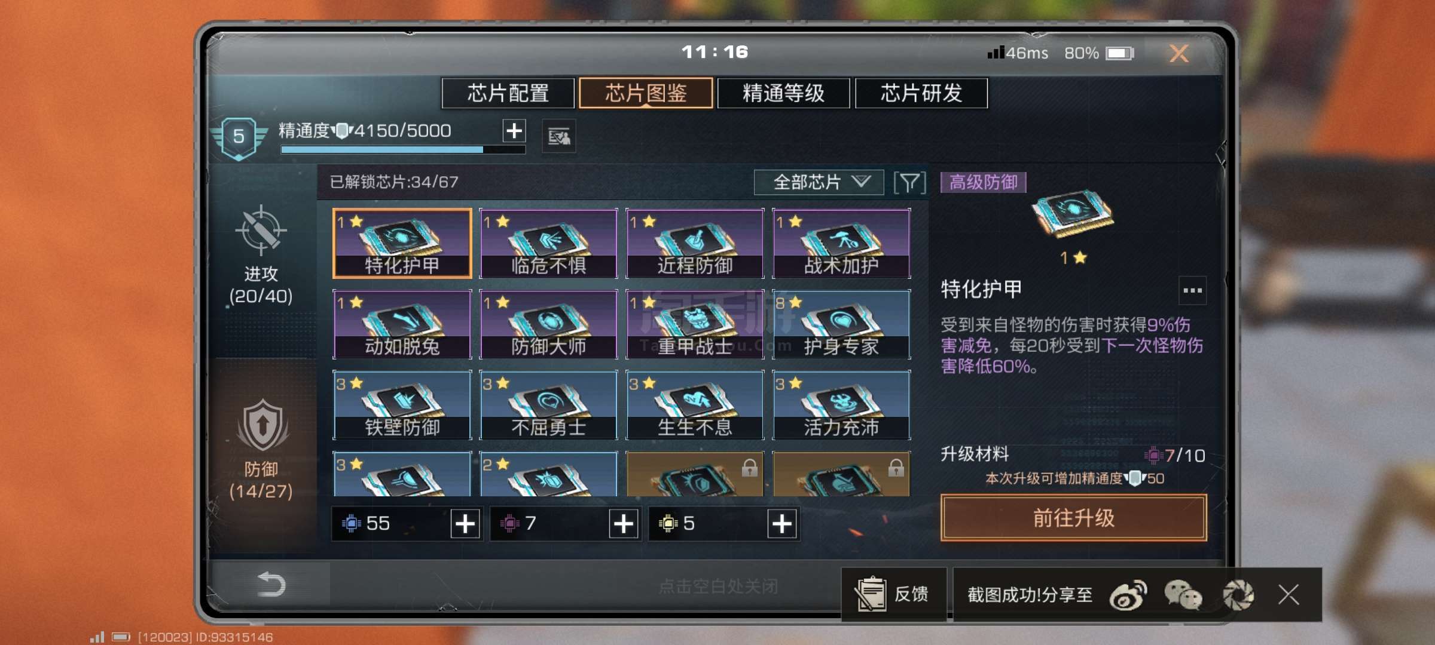Switch to 芯片配置 tab
Screen dimensions: 1435x645
[x=508, y=93]
